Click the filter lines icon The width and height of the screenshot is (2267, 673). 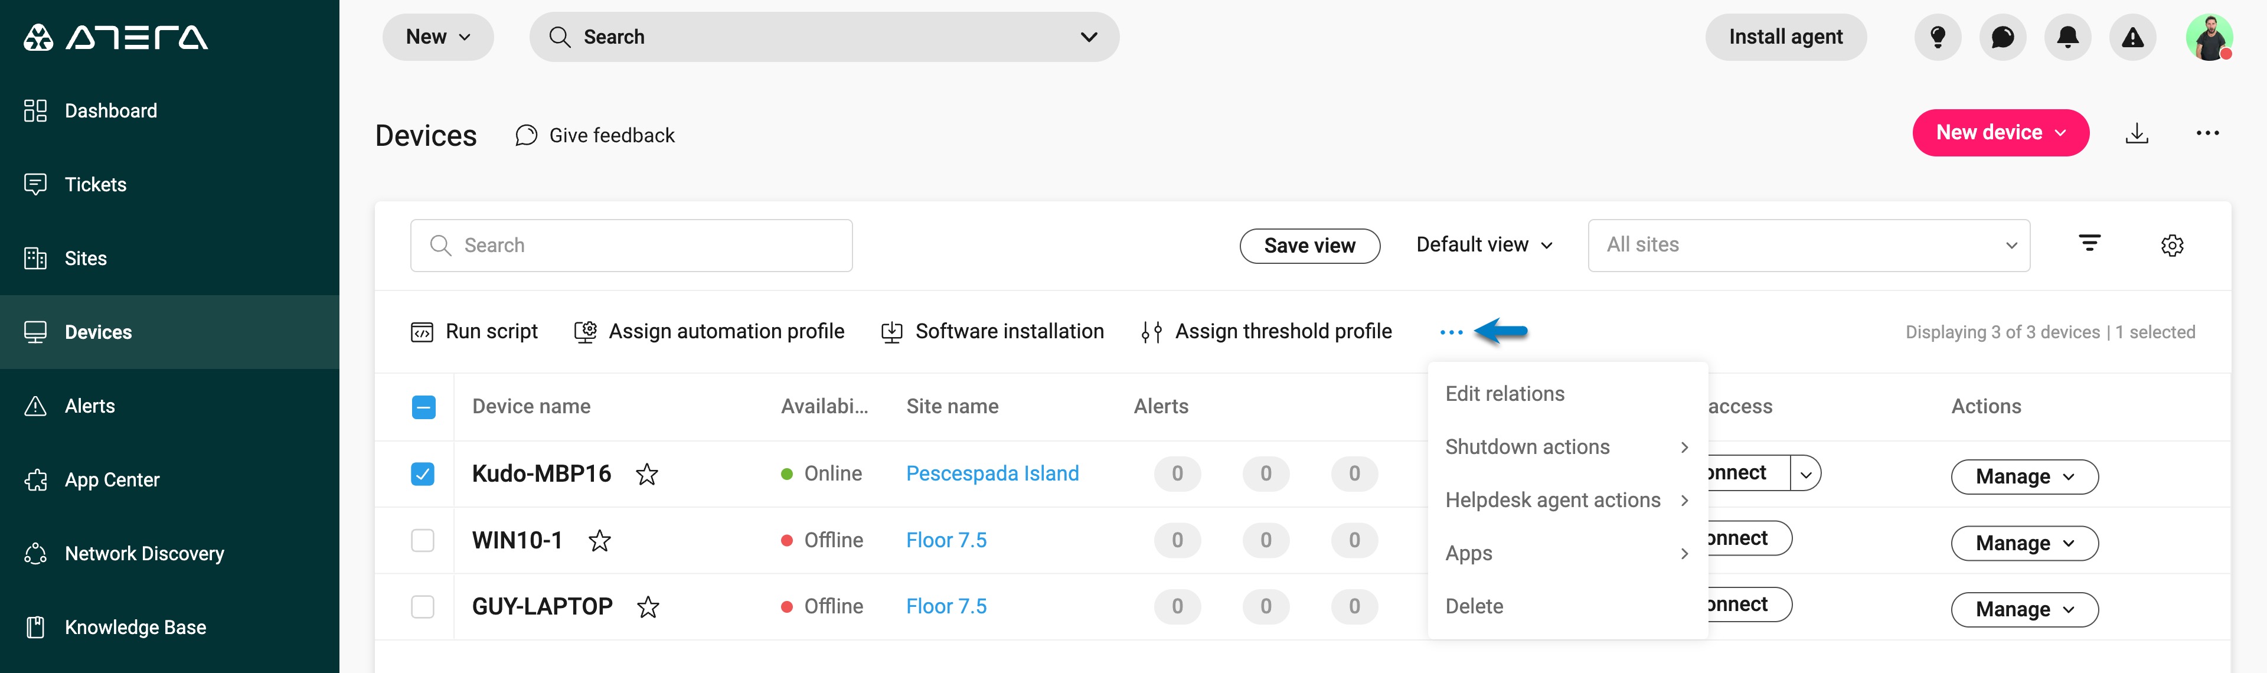click(x=2089, y=243)
